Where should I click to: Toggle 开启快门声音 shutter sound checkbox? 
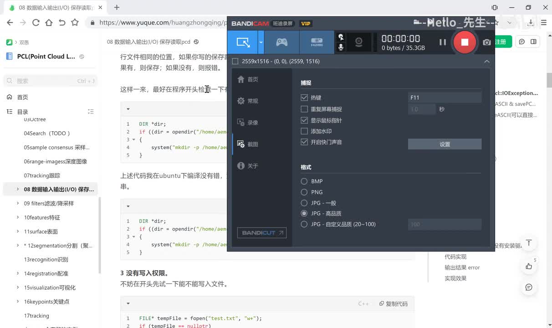coord(304,142)
